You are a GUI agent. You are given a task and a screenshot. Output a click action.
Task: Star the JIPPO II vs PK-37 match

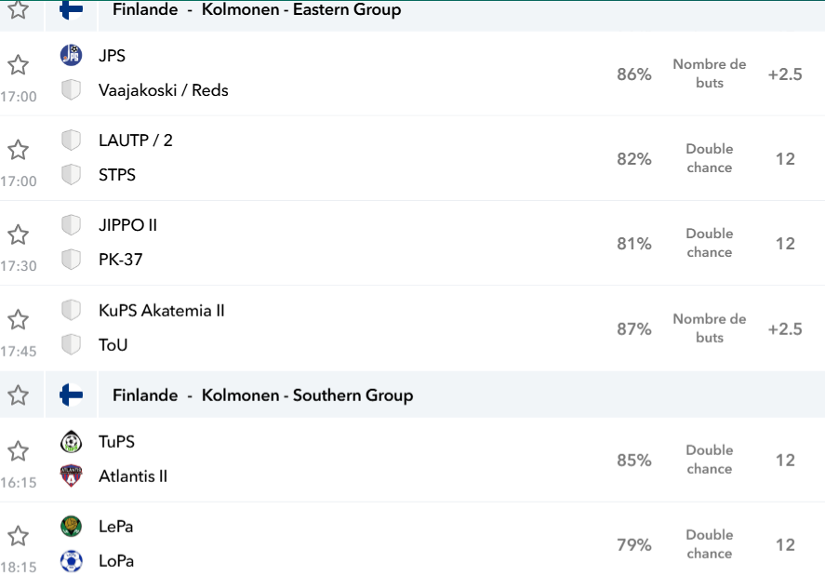coord(18,234)
